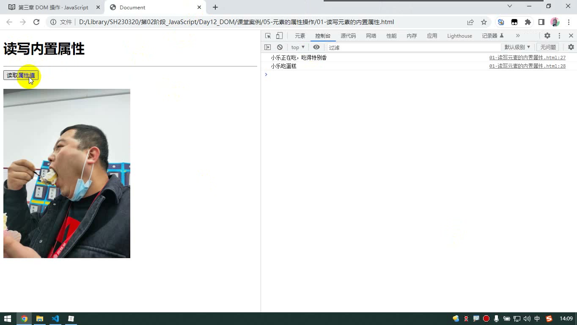Image resolution: width=577 pixels, height=325 pixels.
Task: Open the 默认级别 log levels dropdown
Action: pyautogui.click(x=517, y=47)
